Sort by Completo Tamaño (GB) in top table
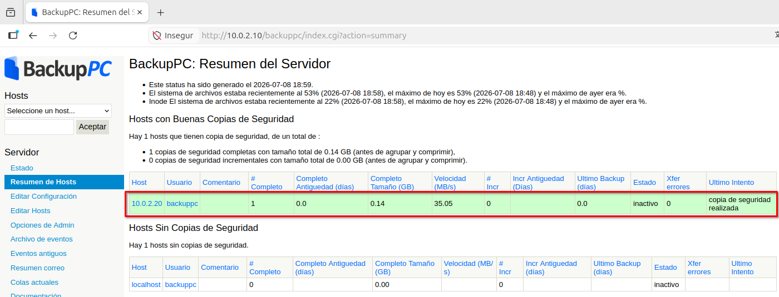The image size is (779, 297). click(392, 183)
